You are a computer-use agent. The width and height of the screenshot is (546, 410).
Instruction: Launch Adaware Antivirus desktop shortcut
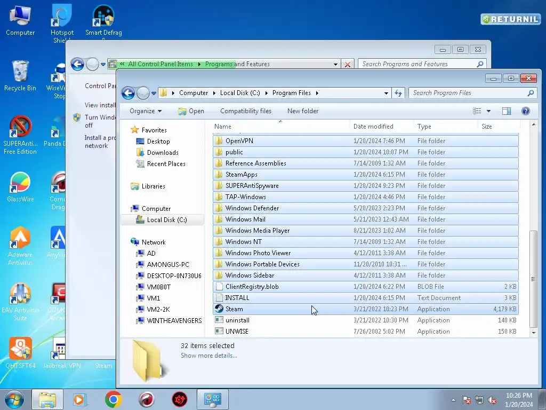[20, 246]
